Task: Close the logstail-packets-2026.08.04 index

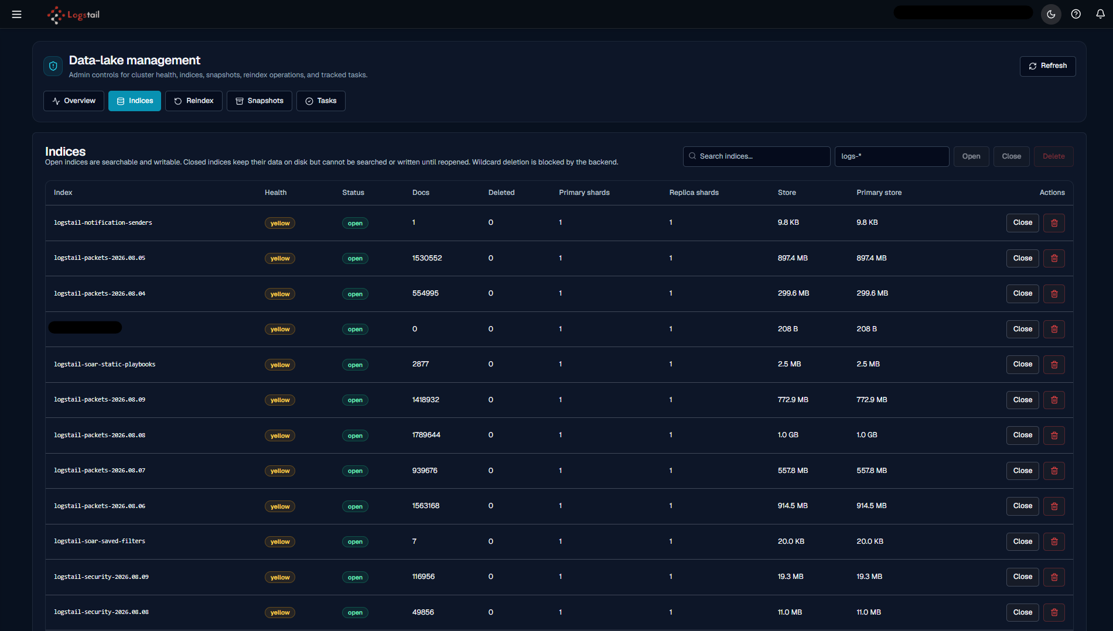Action: [x=1023, y=294]
